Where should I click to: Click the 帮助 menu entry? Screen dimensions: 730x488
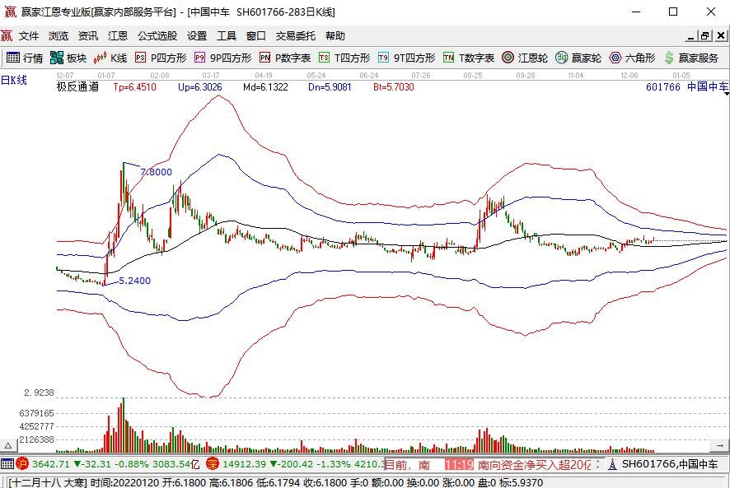click(335, 35)
